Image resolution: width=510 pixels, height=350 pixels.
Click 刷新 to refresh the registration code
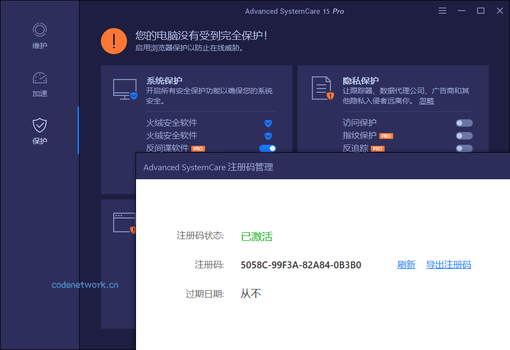(406, 265)
